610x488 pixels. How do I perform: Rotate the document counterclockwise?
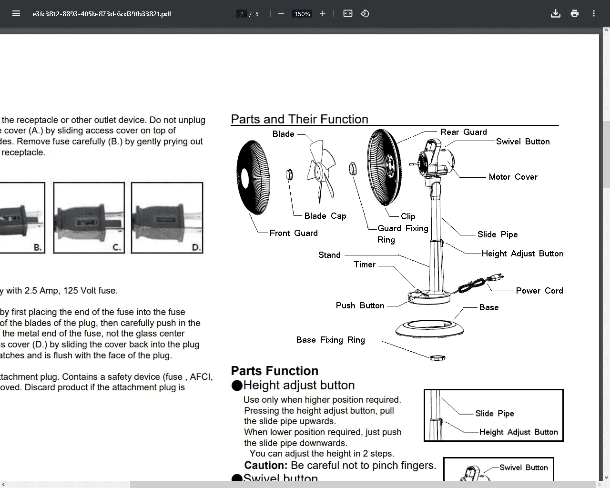tap(365, 13)
